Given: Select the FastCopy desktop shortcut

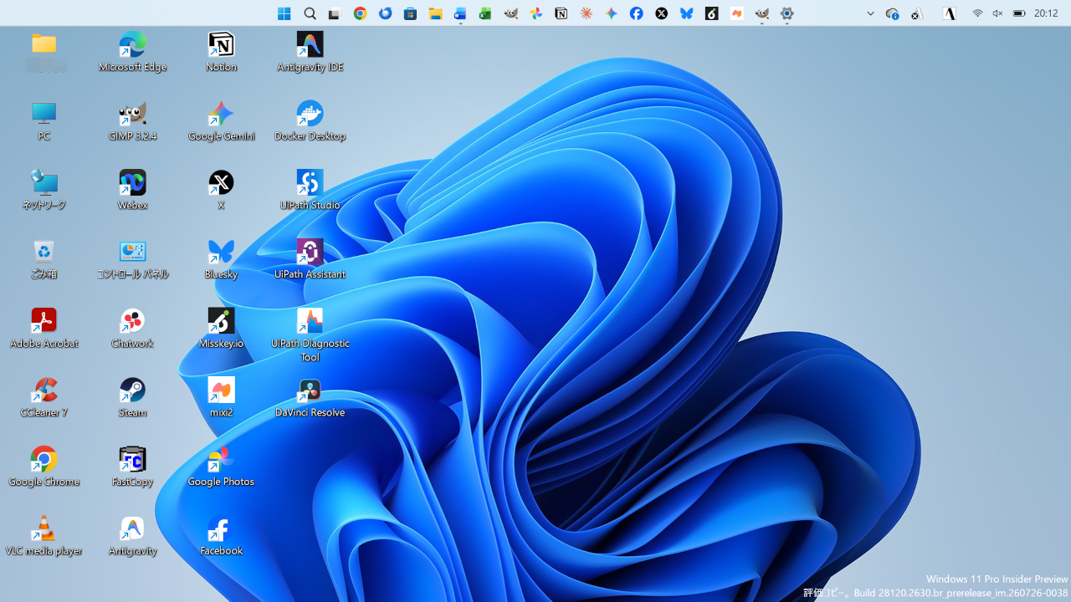Looking at the screenshot, I should point(132,467).
